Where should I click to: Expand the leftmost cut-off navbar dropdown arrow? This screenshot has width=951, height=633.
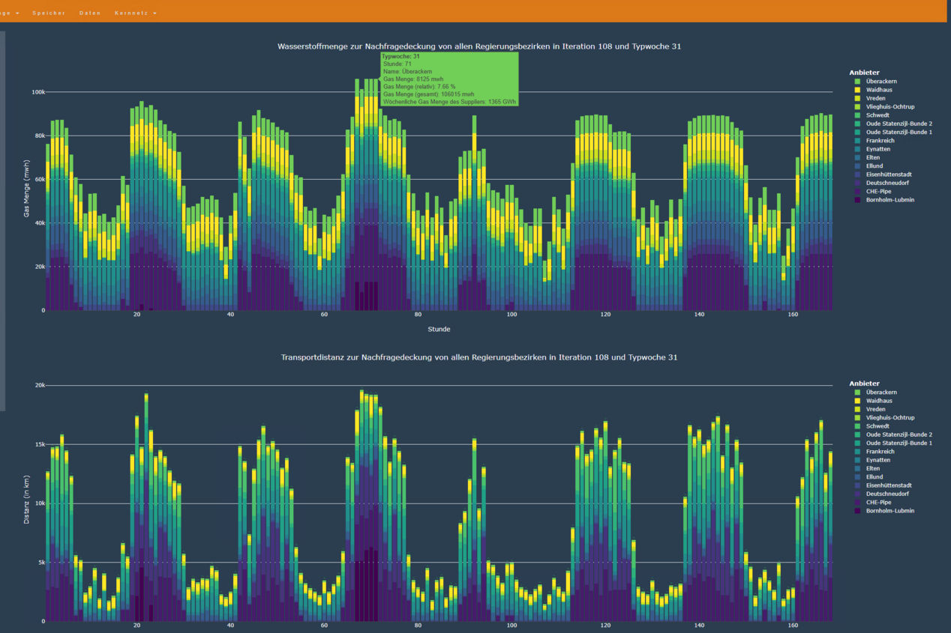(16, 13)
